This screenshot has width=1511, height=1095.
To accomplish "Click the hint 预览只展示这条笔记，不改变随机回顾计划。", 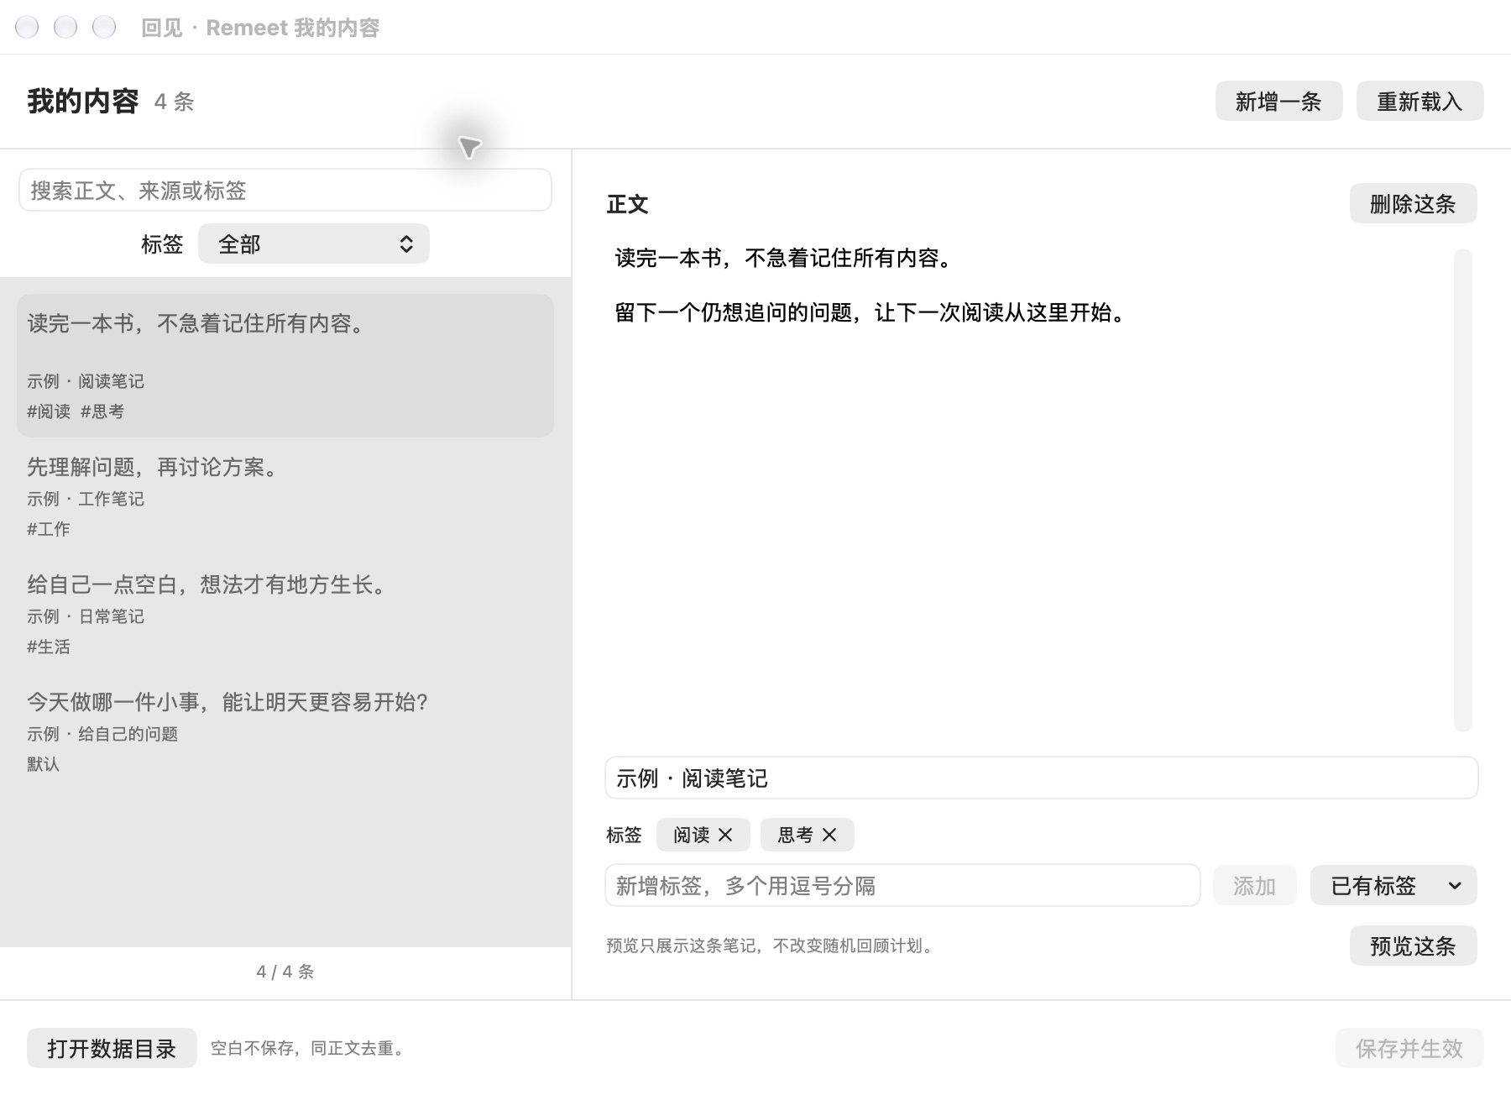I will pos(771,946).
